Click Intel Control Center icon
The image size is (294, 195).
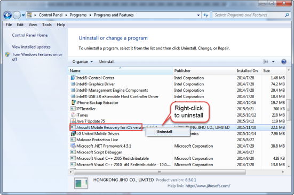click(x=73, y=77)
